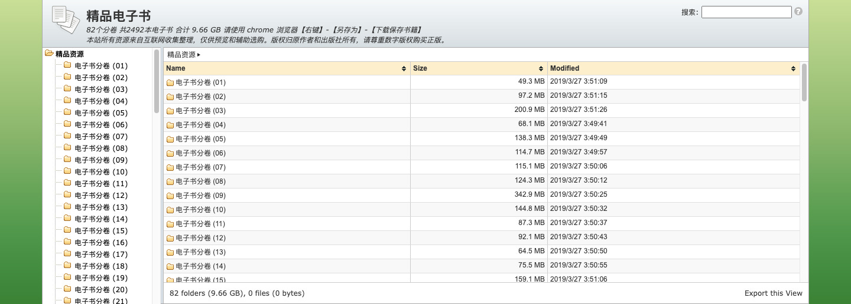Viewport: 851px width, 304px height.
Task: Click list folder icon for 电子书分卷 (10)
Action: click(x=170, y=210)
